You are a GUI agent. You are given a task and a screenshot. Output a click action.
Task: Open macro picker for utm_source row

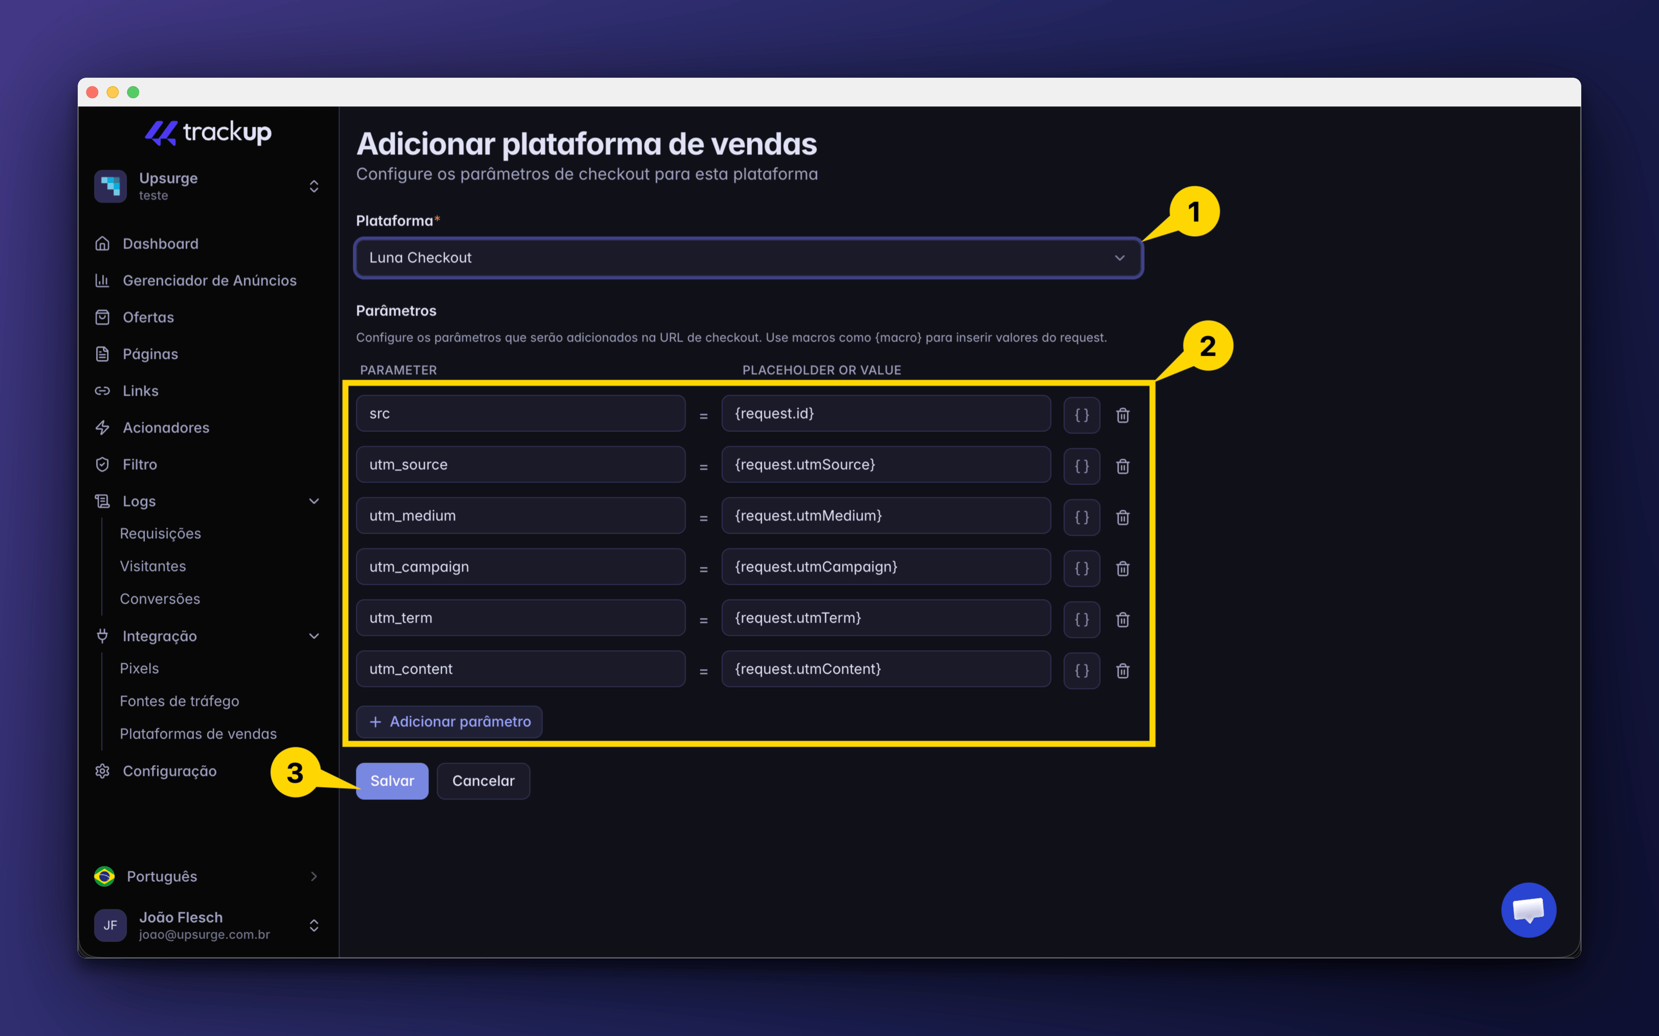tap(1081, 467)
